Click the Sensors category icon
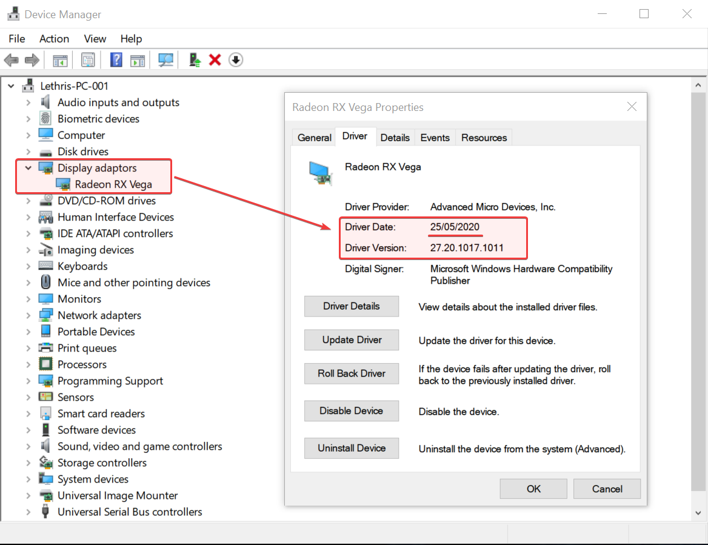Image resolution: width=708 pixels, height=545 pixels. [45, 397]
